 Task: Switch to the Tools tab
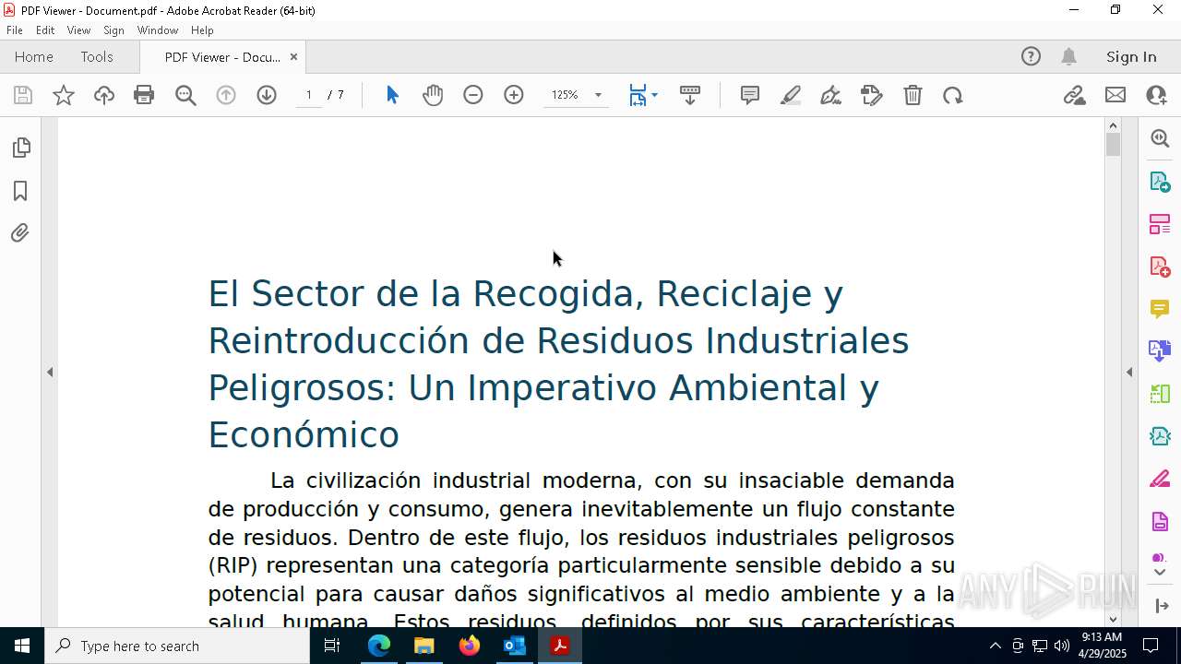pos(97,57)
